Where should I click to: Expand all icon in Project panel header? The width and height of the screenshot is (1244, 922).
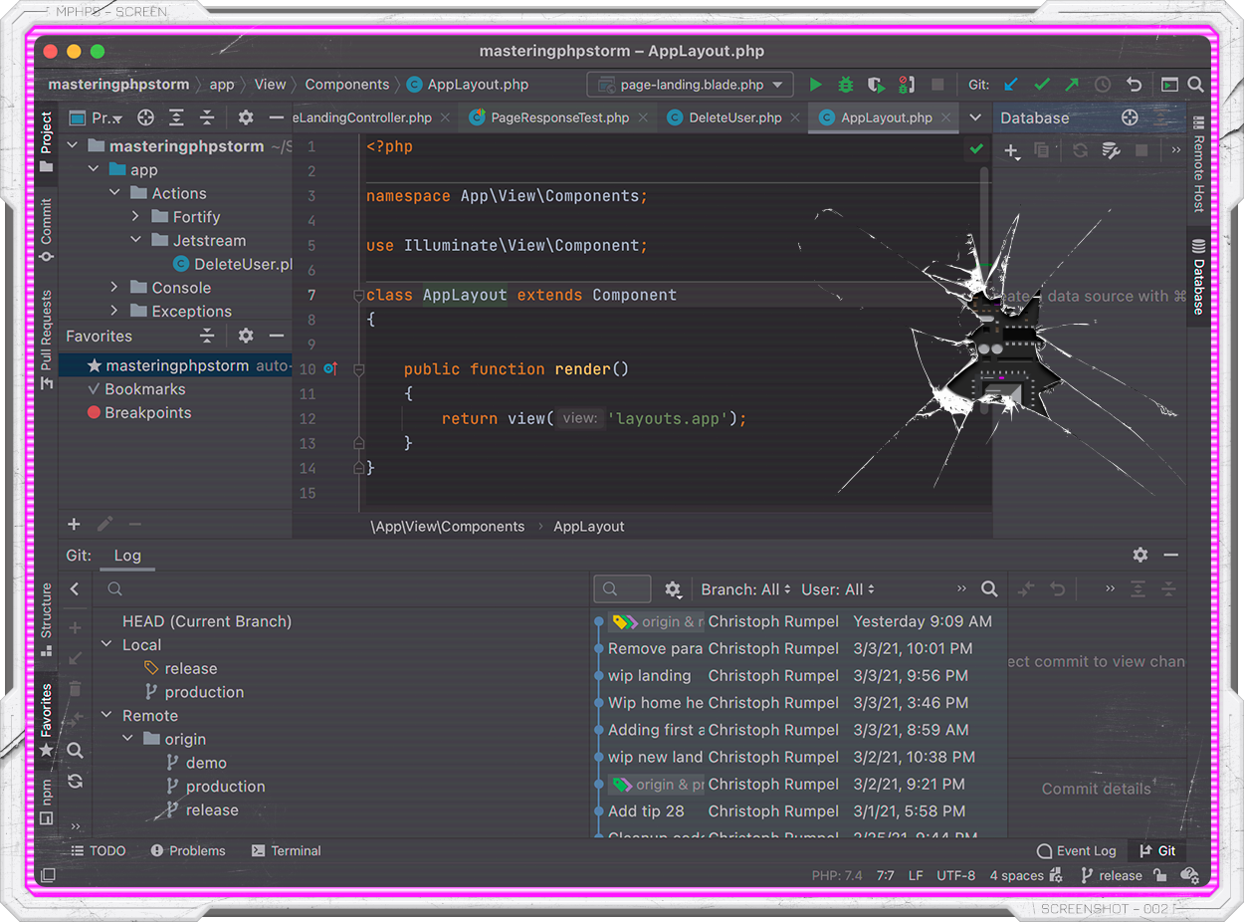click(176, 117)
